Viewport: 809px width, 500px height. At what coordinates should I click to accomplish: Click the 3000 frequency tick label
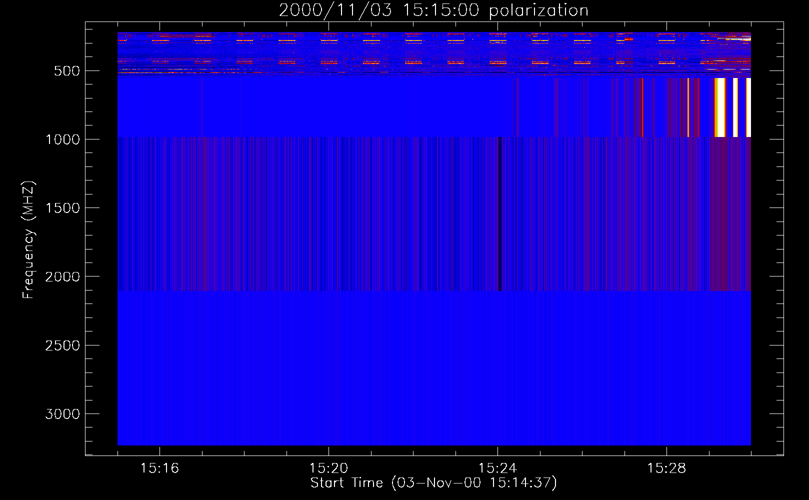point(62,414)
